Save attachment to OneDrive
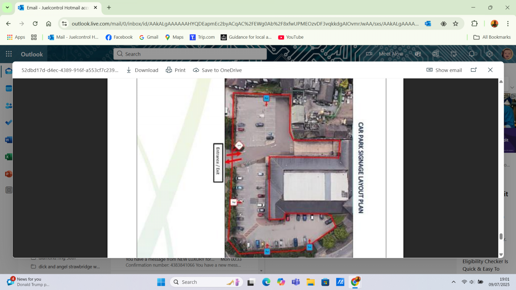The image size is (516, 290). [x=217, y=70]
